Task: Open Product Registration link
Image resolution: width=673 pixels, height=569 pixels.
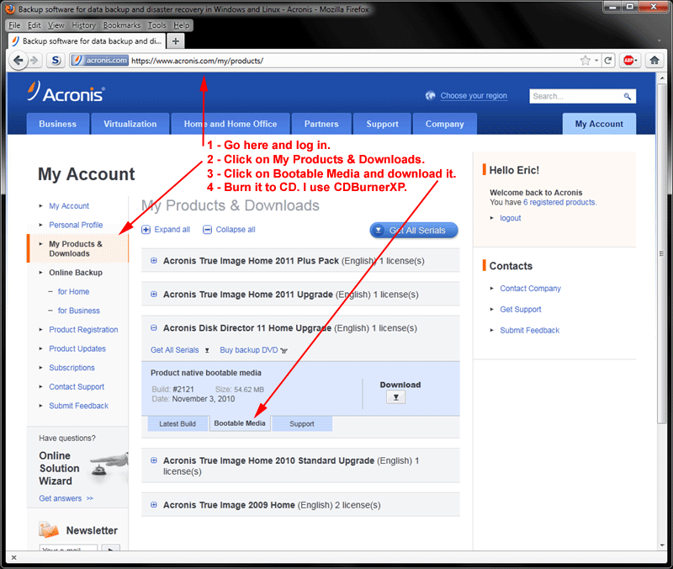Action: click(83, 329)
